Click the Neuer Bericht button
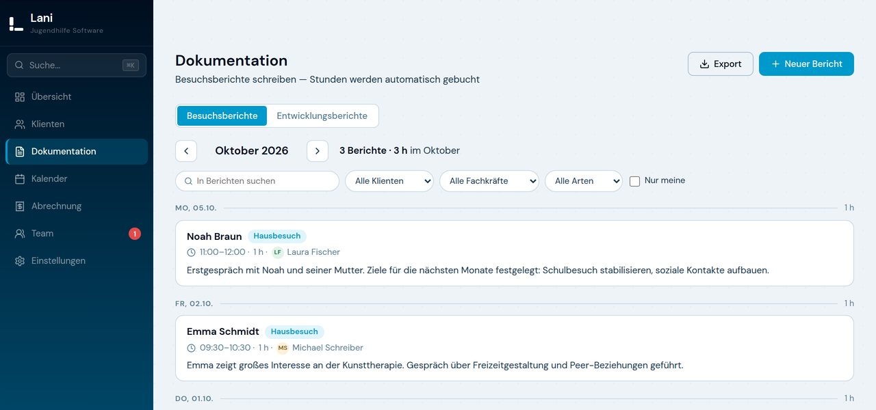 806,64
